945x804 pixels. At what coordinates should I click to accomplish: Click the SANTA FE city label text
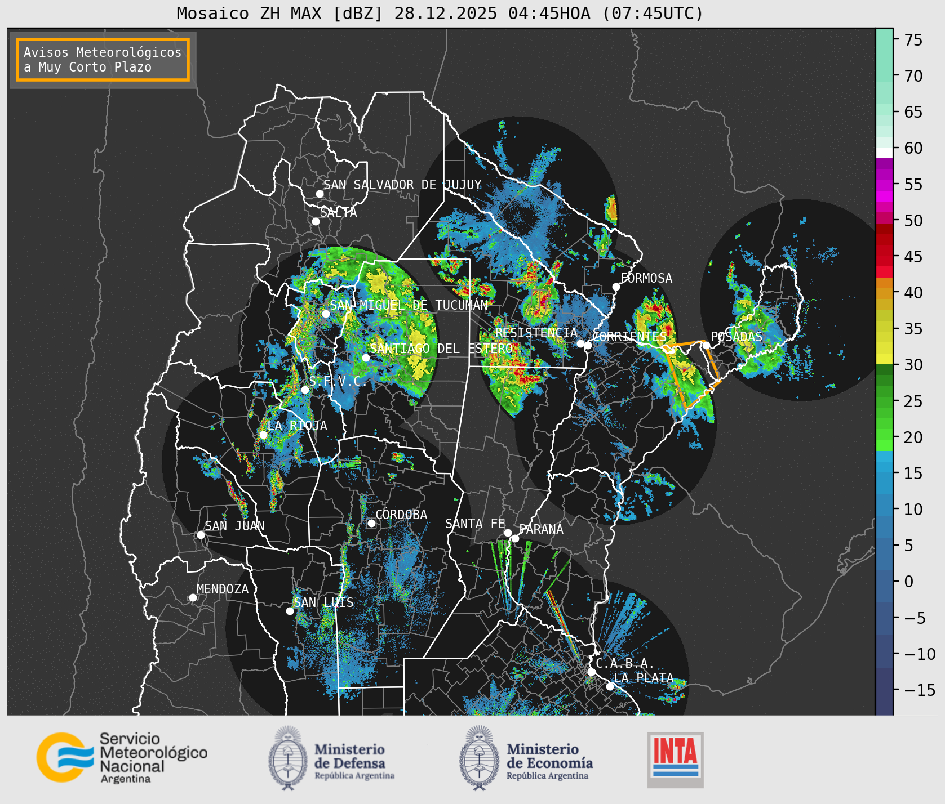click(475, 524)
